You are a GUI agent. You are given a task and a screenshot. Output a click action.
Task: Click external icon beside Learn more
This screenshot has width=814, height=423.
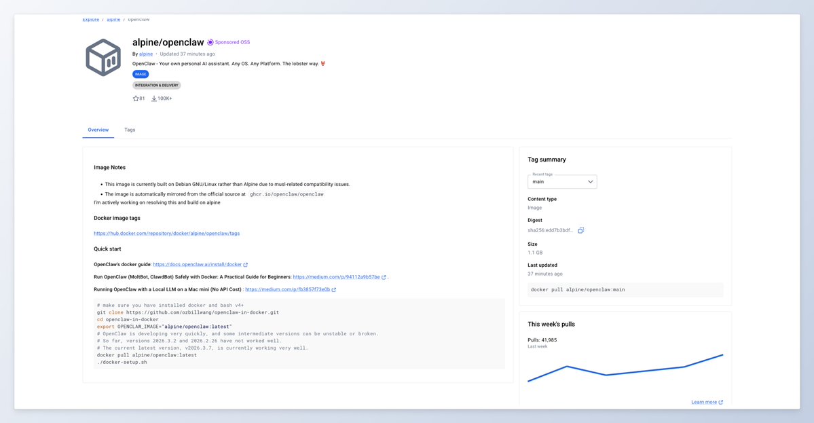tap(720, 402)
